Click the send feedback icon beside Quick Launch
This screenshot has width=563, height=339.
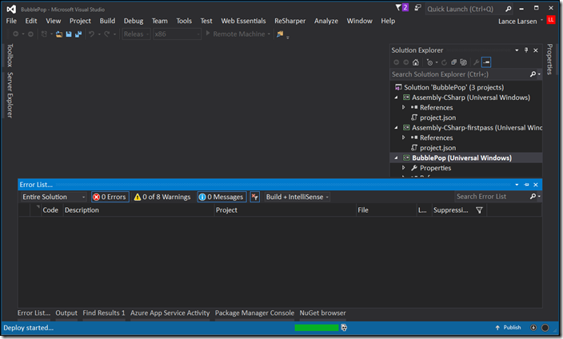[x=418, y=7]
